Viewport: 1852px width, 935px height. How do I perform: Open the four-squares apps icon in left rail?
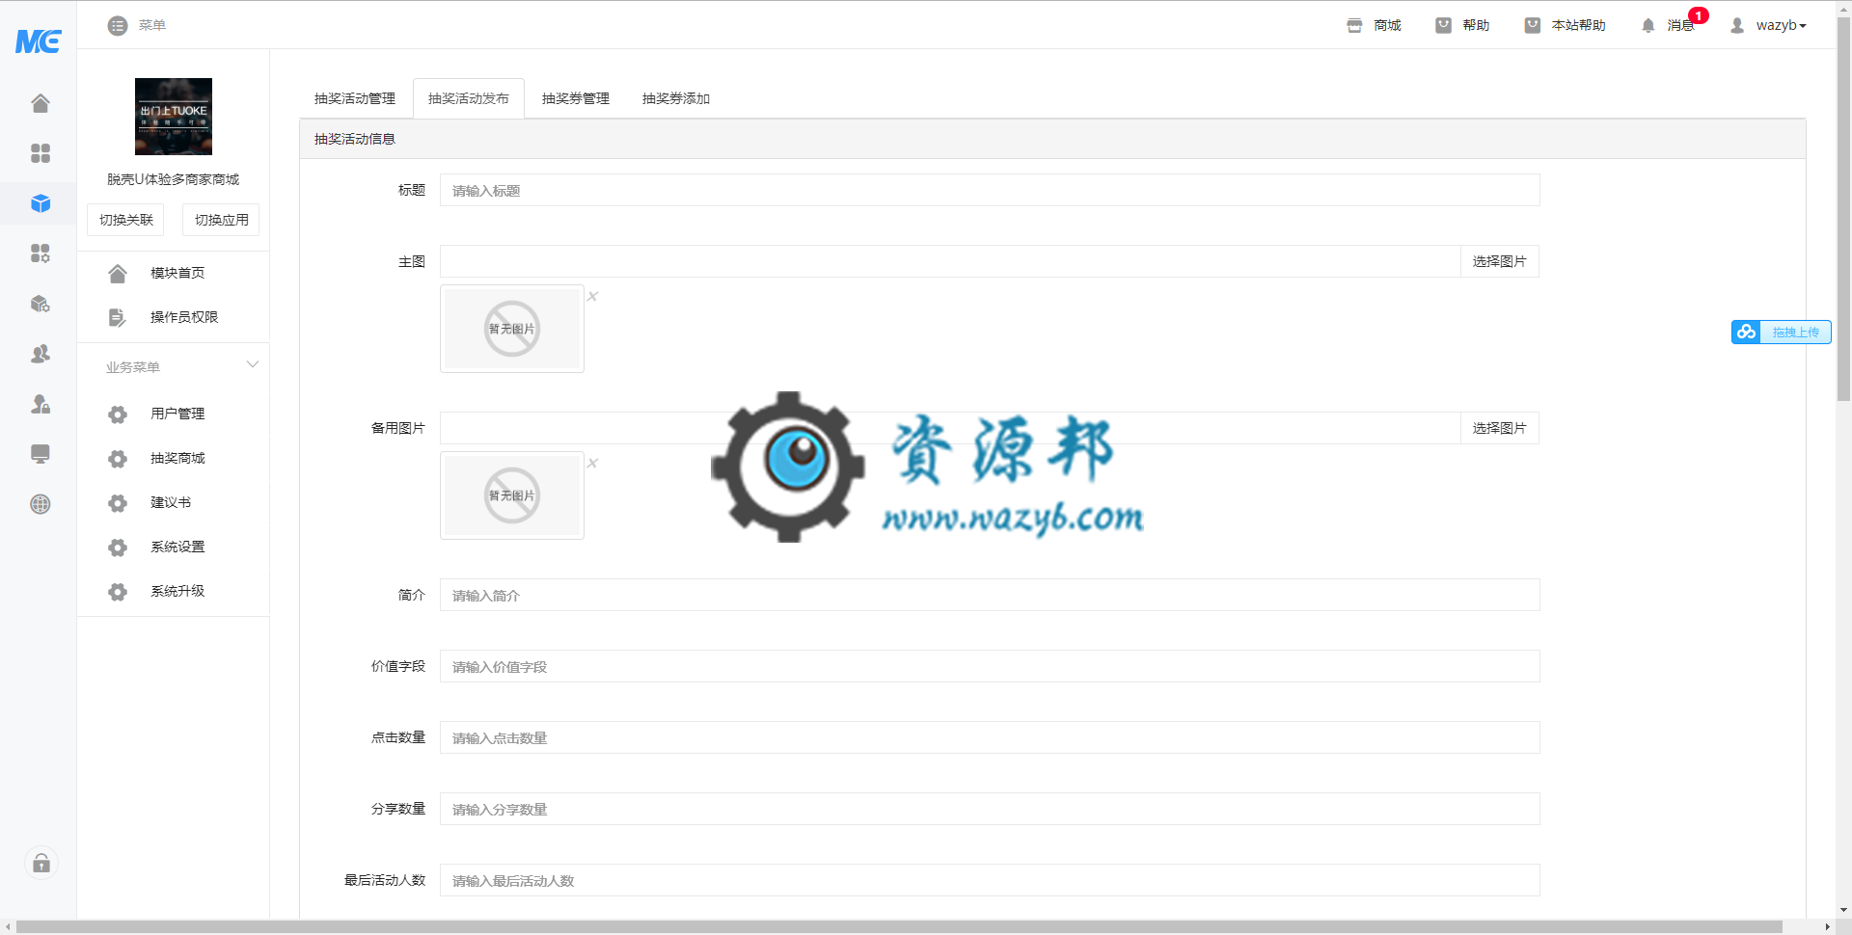pos(40,153)
